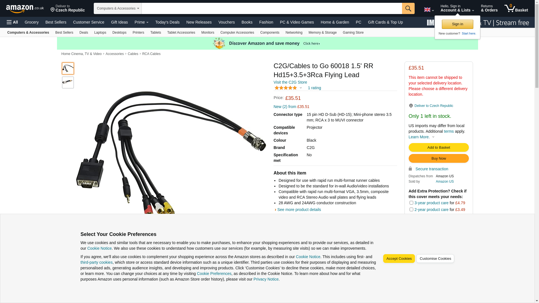539x303 pixels.
Task: Click the Deliver to Czech Republic location pin
Action: 411,106
